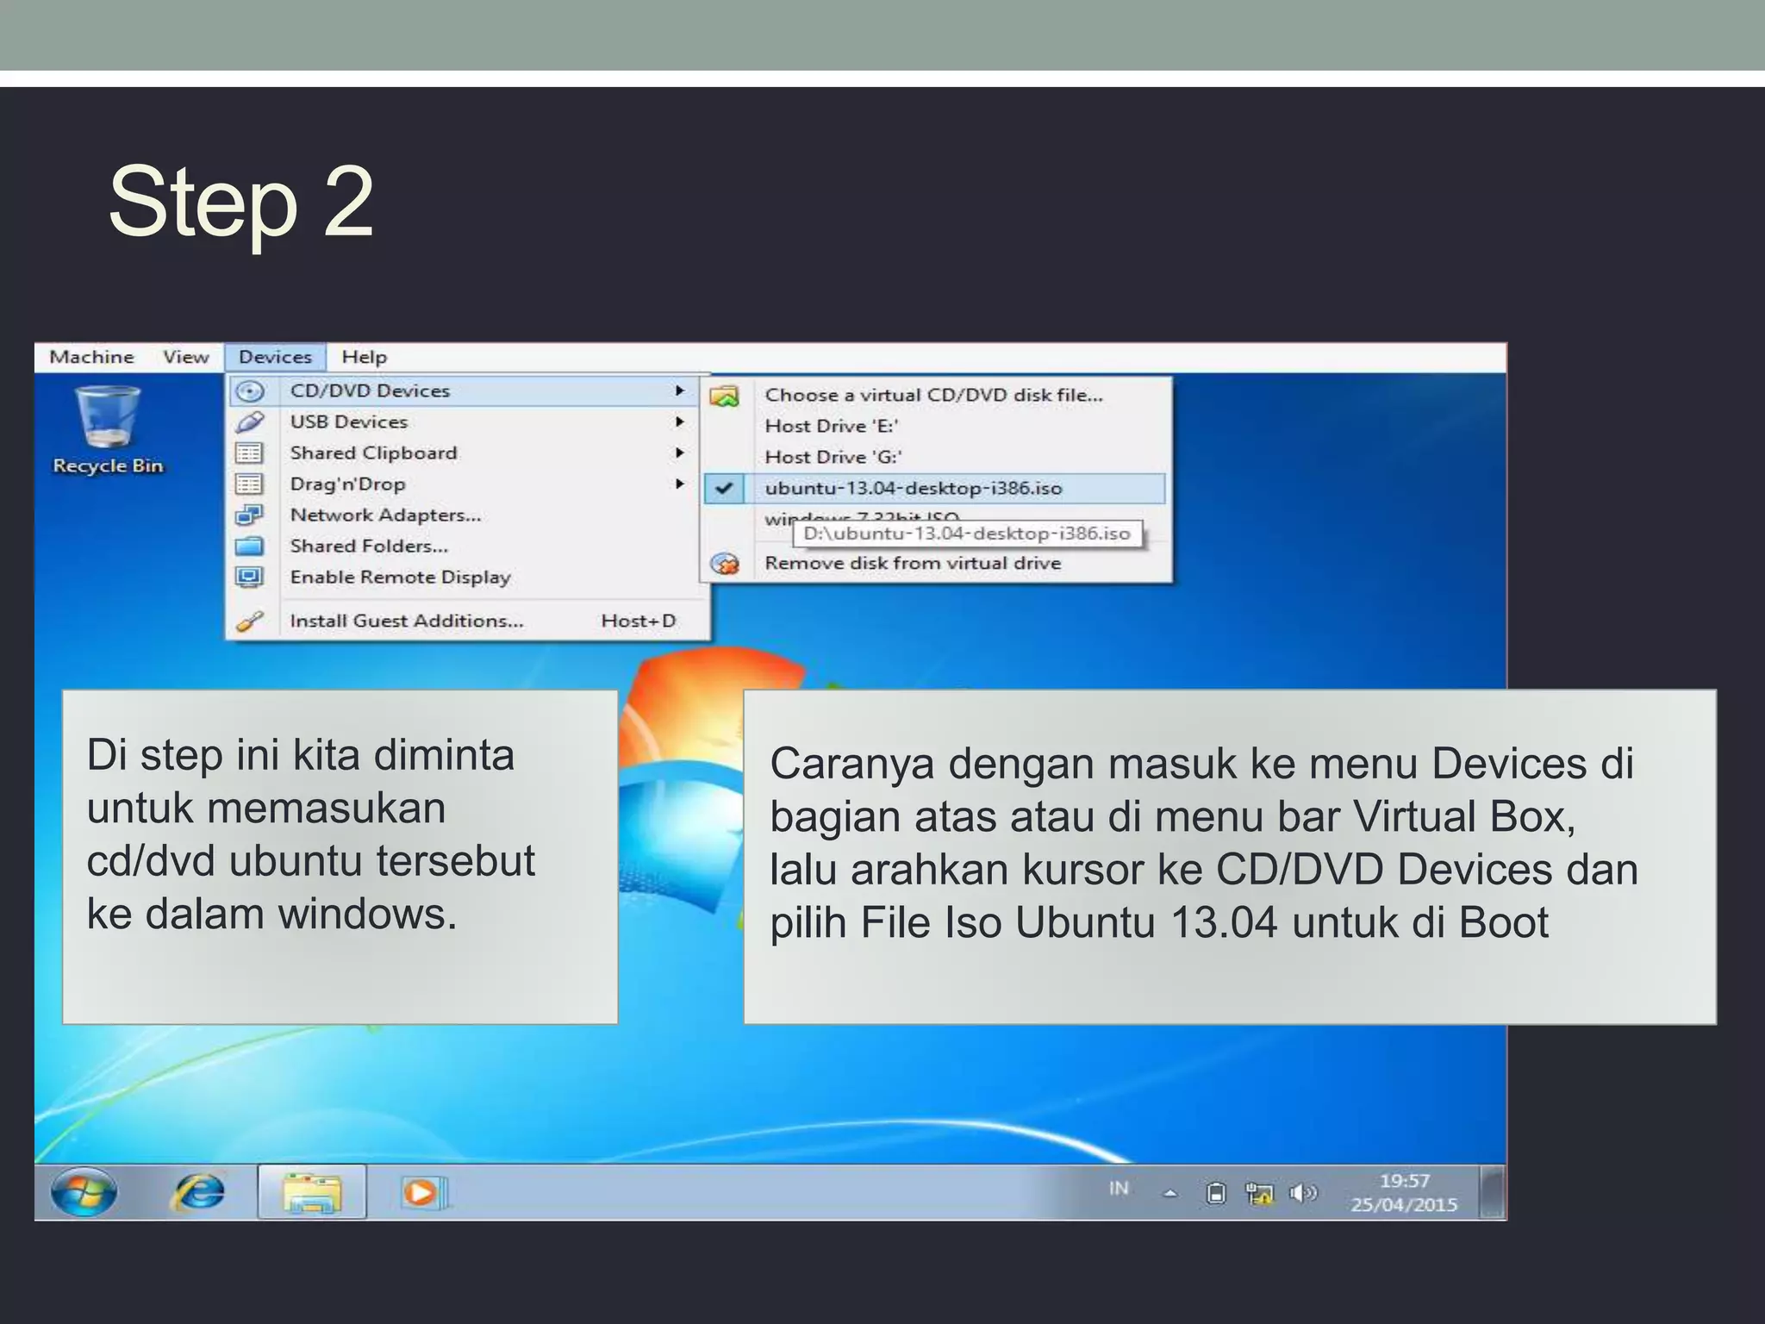This screenshot has height=1324, width=1765.
Task: Click the CD/DVD disc icon
Action: tap(250, 391)
